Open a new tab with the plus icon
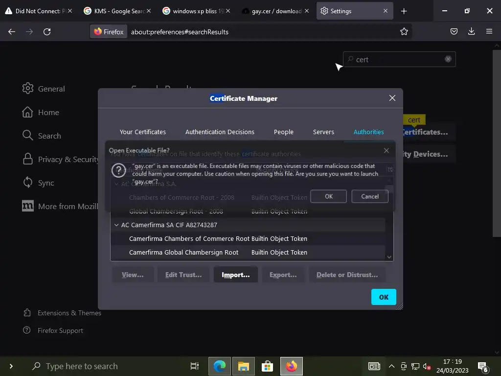Image resolution: width=501 pixels, height=376 pixels. (x=404, y=11)
